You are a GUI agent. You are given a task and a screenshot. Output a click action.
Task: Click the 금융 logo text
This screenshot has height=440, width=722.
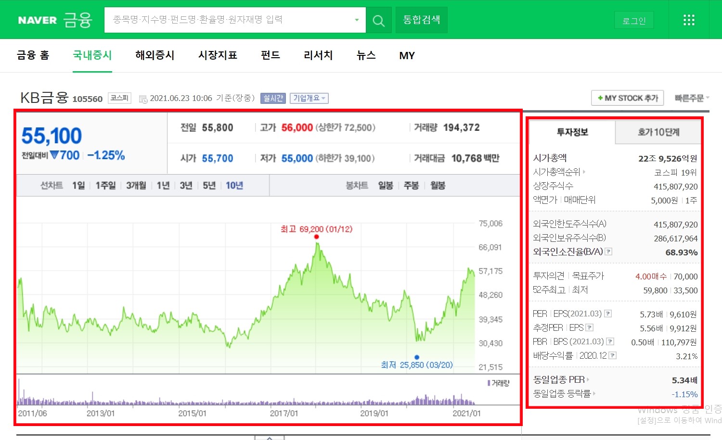click(77, 20)
